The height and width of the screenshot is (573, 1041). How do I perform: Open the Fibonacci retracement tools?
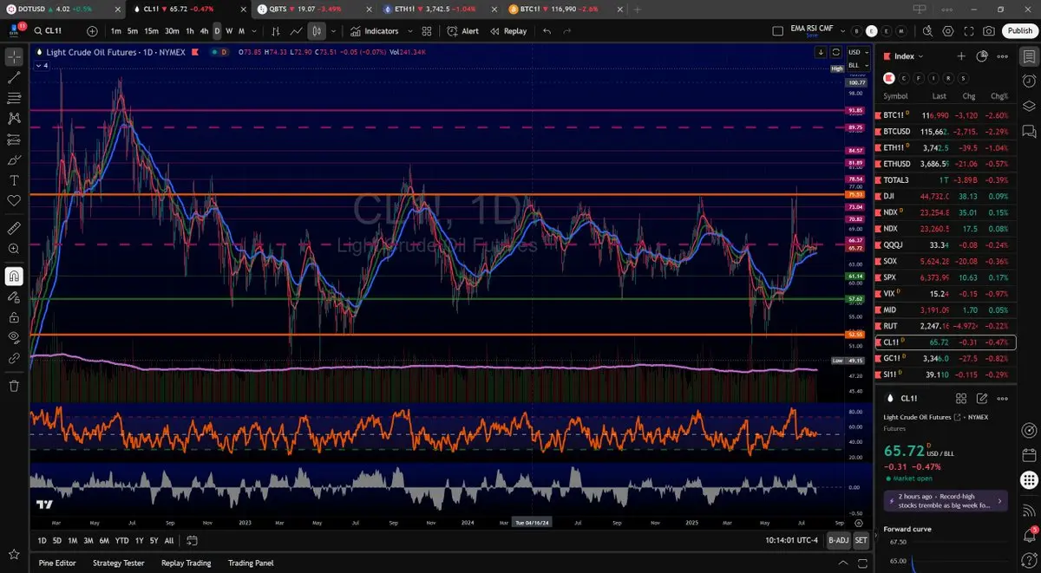(14, 99)
